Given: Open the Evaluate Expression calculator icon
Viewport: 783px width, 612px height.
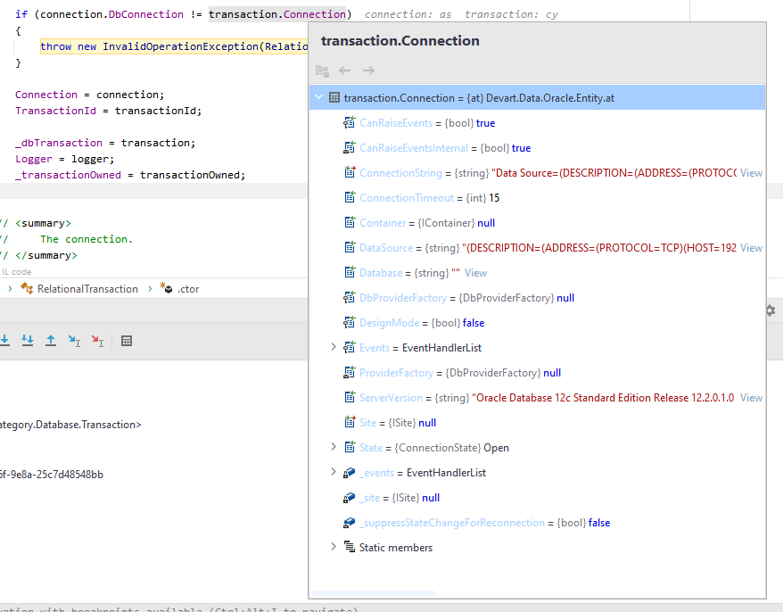Looking at the screenshot, I should 127,340.
